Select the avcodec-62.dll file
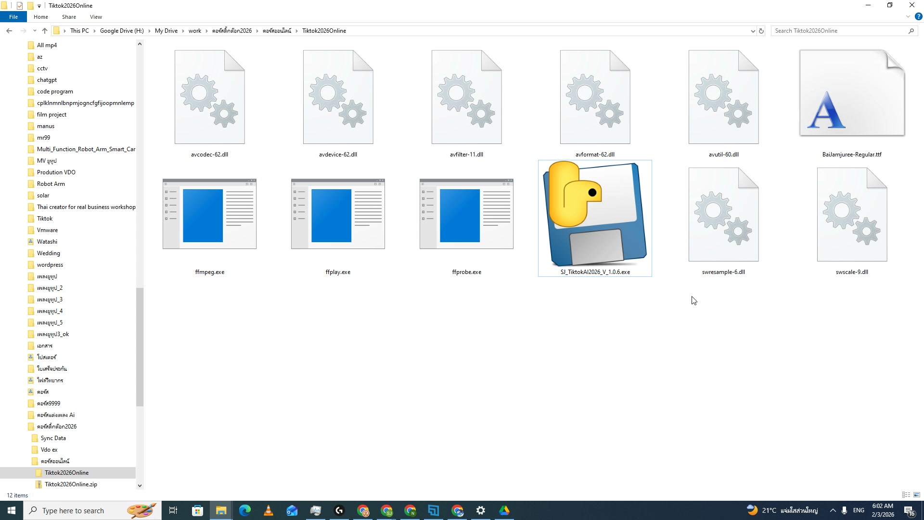The height and width of the screenshot is (520, 924). (x=209, y=96)
